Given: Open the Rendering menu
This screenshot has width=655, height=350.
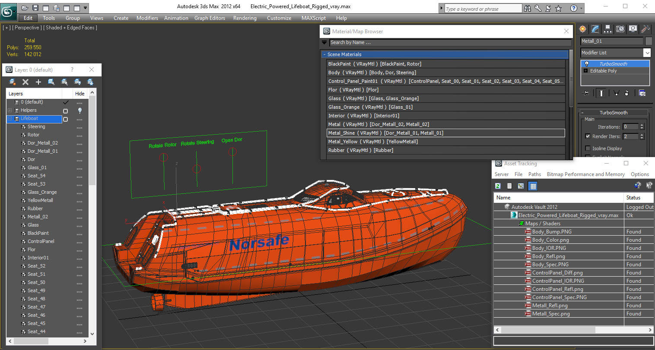Looking at the screenshot, I should point(245,18).
